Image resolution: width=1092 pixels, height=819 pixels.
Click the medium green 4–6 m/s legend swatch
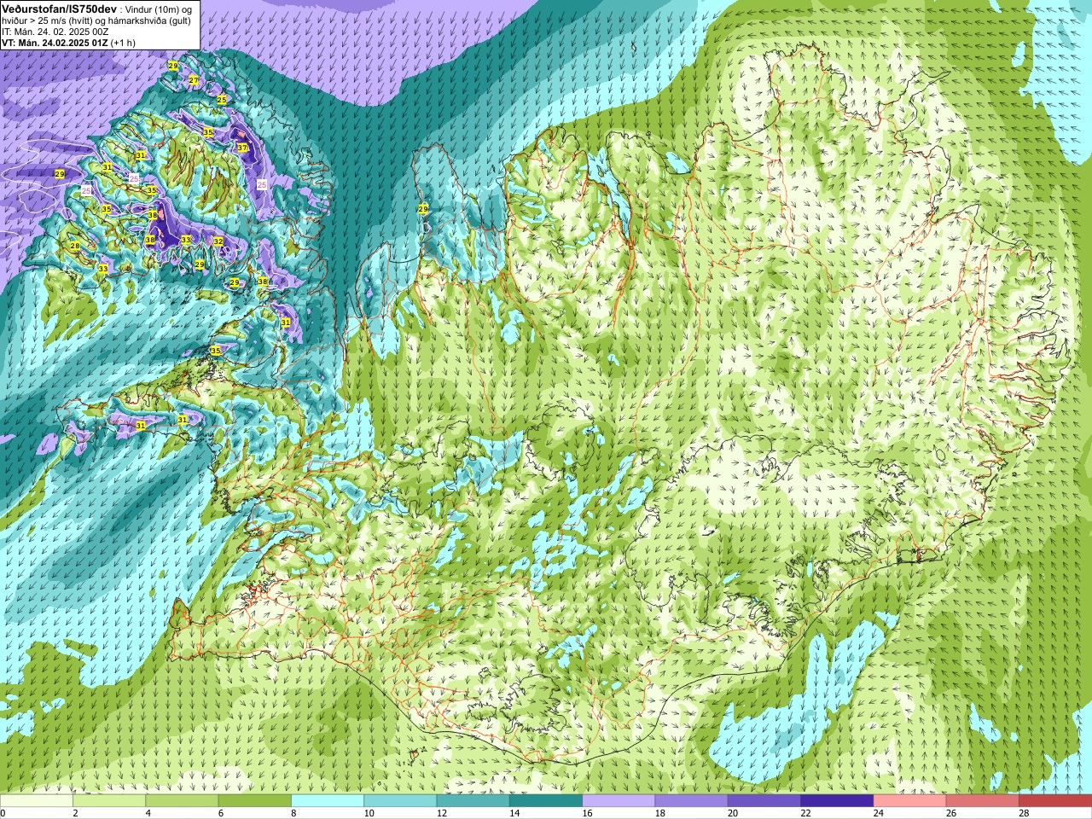pos(183,801)
